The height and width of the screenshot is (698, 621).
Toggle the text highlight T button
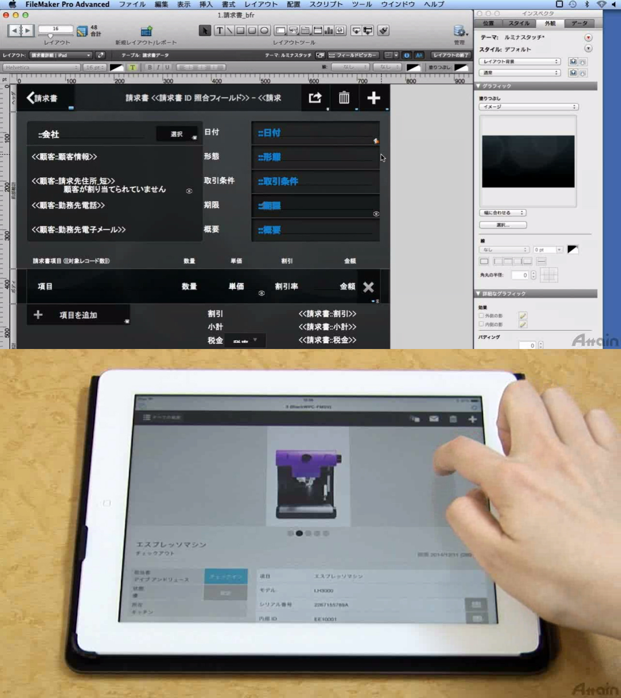132,67
